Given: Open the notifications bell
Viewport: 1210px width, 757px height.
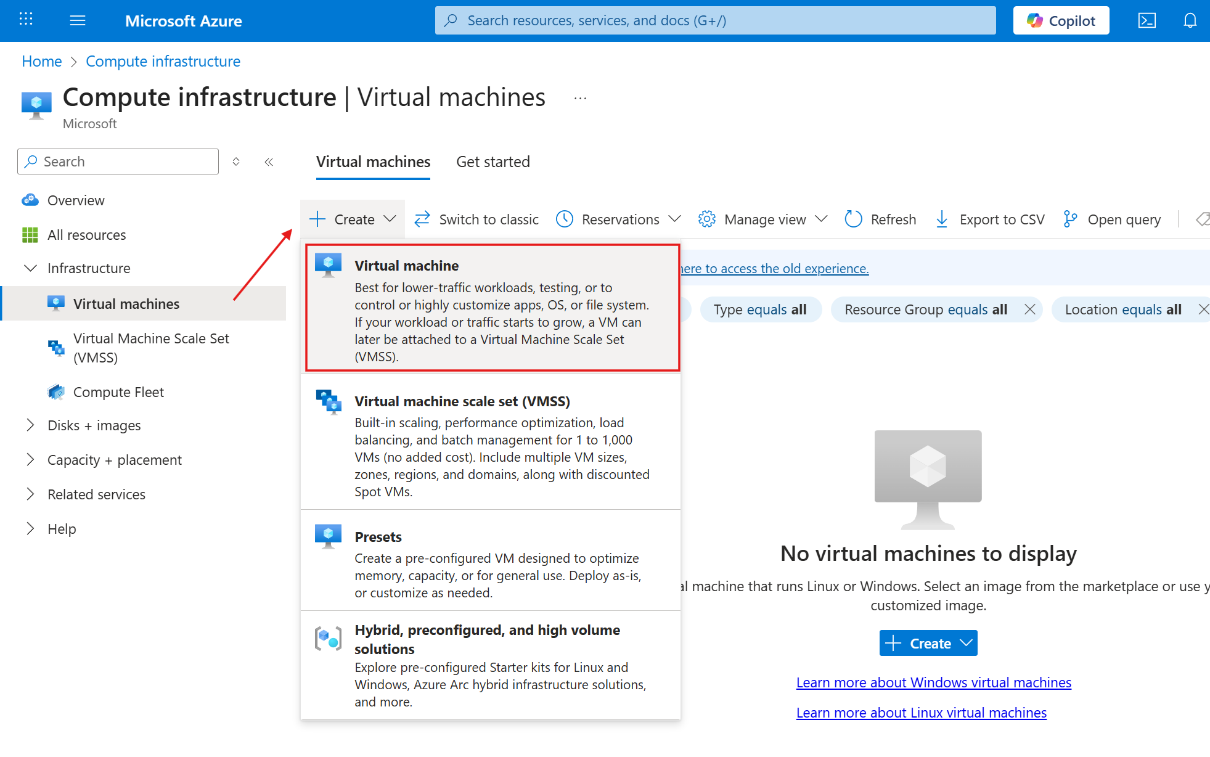Looking at the screenshot, I should 1189,20.
